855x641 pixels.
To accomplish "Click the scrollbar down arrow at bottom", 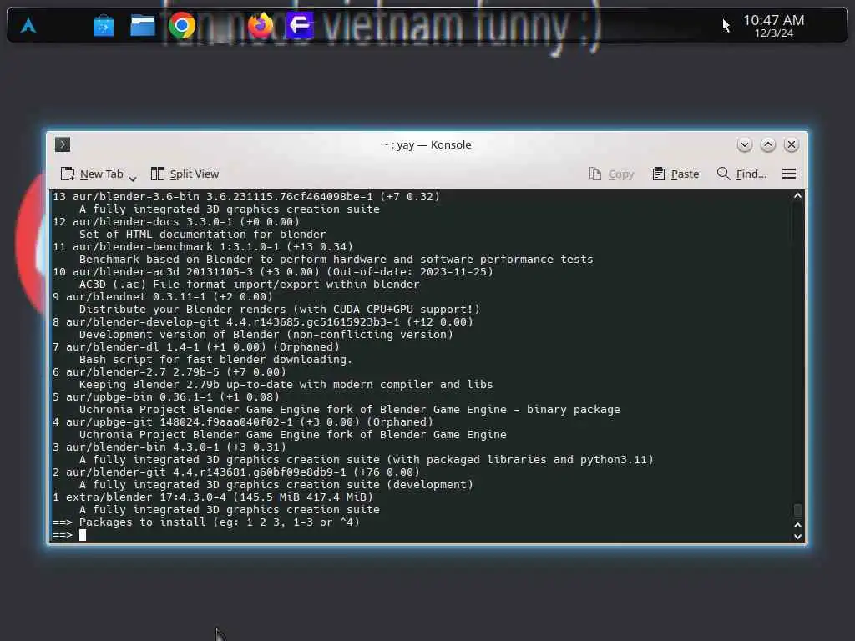I will [x=797, y=537].
